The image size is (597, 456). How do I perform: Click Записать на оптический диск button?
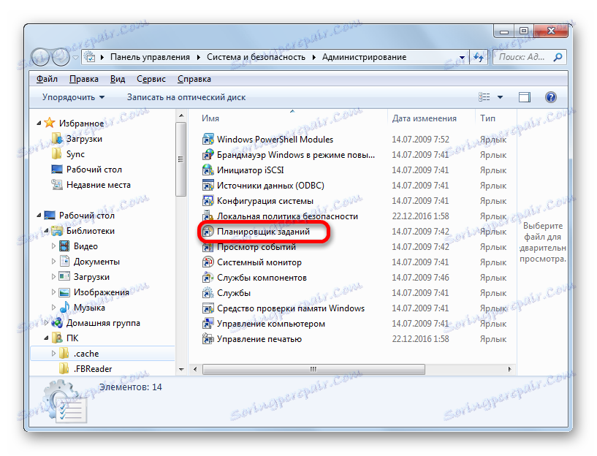tap(186, 97)
